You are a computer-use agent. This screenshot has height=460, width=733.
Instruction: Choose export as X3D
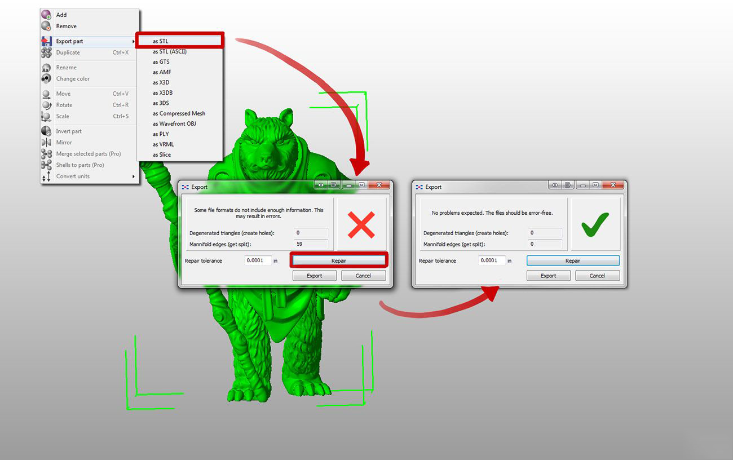(x=180, y=82)
